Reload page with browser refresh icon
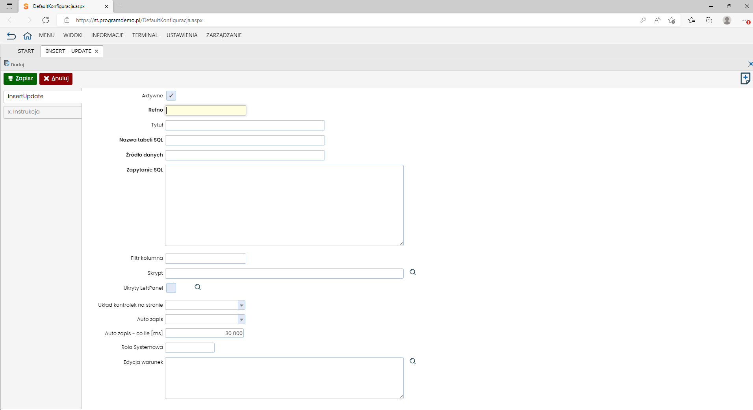Viewport: 753px width, 410px height. (46, 20)
